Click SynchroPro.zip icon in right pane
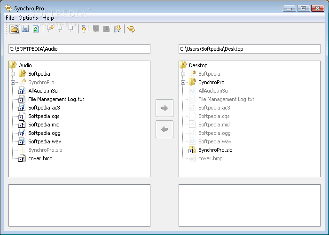Viewport: 329px width, 235px height. [192, 150]
